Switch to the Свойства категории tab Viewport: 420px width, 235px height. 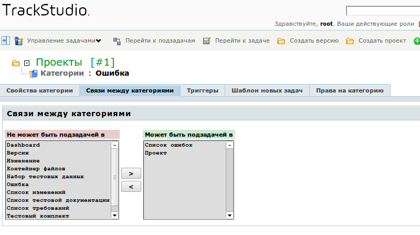click(39, 90)
